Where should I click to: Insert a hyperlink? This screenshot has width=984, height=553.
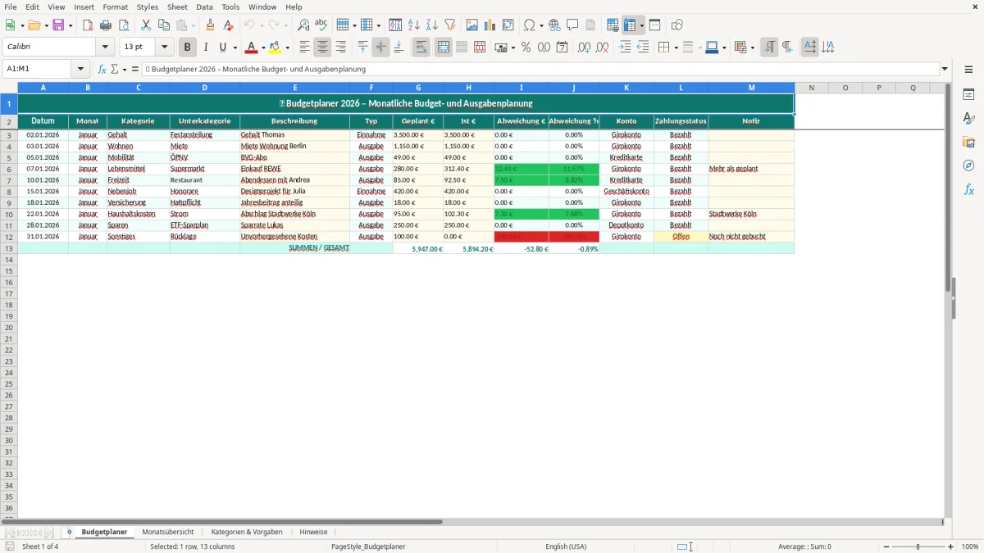tap(554, 25)
